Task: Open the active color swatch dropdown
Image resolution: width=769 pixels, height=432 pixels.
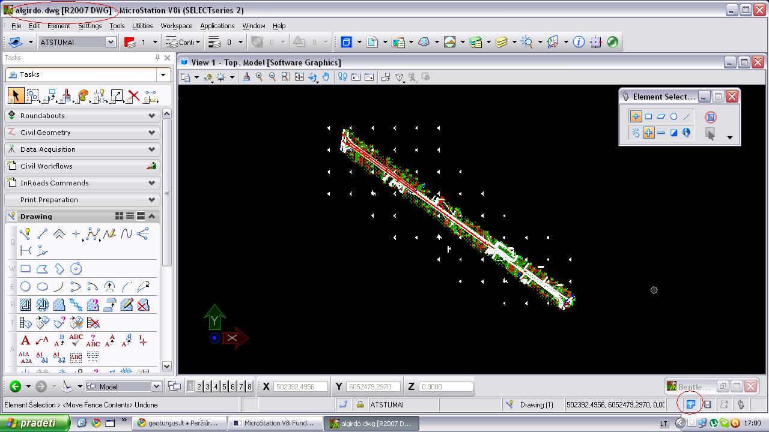Action: pos(154,42)
